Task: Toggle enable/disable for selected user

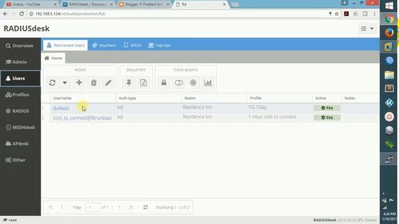Action: pos(179,83)
